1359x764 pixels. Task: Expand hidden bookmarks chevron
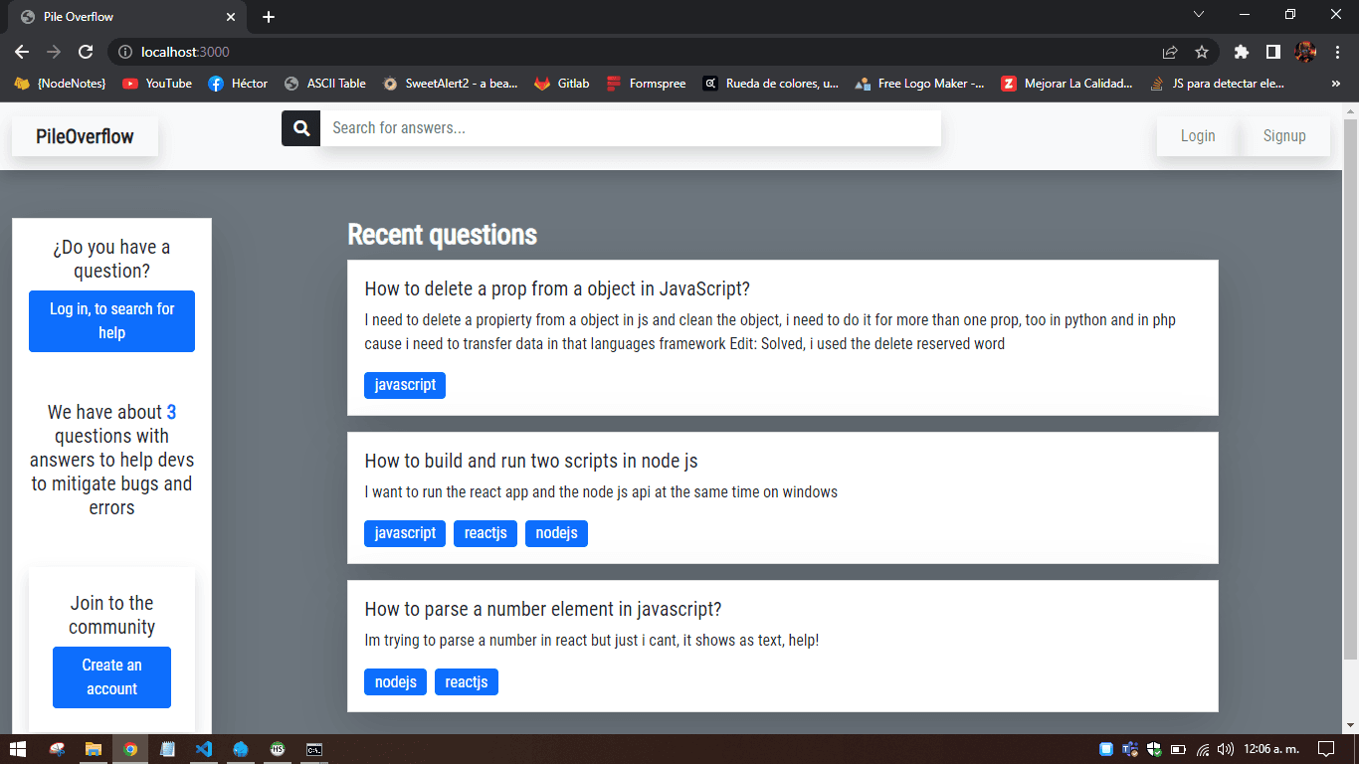point(1336,84)
